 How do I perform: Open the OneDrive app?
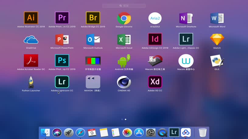[x=31, y=39]
